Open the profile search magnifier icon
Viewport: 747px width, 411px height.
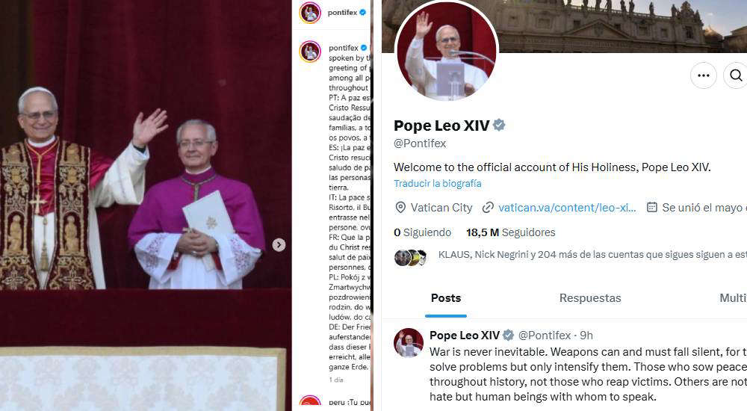pos(736,75)
